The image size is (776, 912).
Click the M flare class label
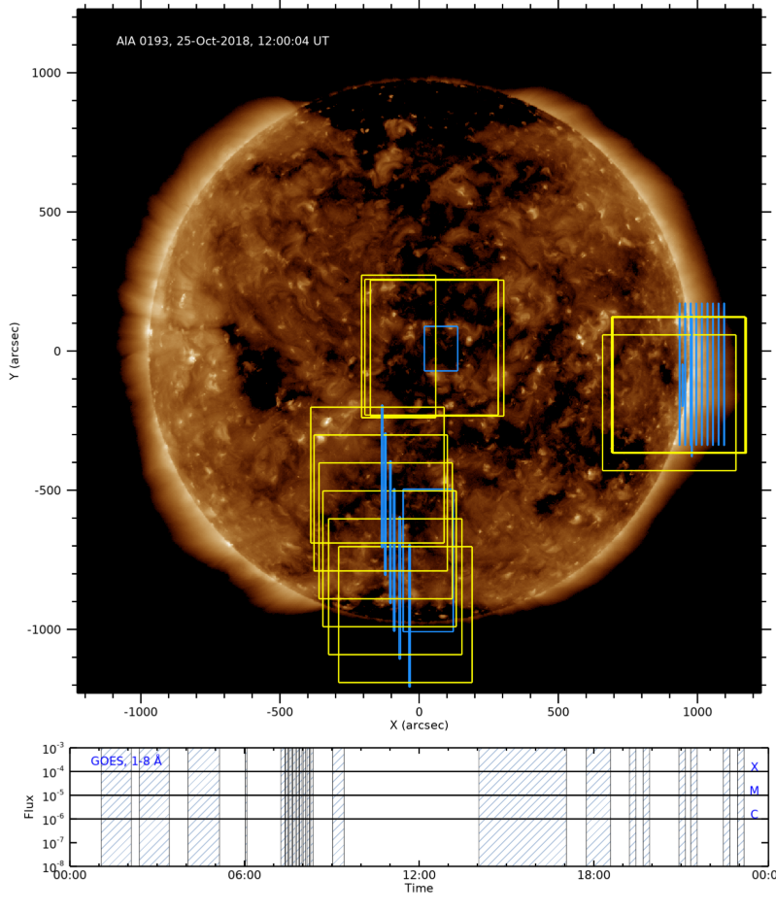754,791
